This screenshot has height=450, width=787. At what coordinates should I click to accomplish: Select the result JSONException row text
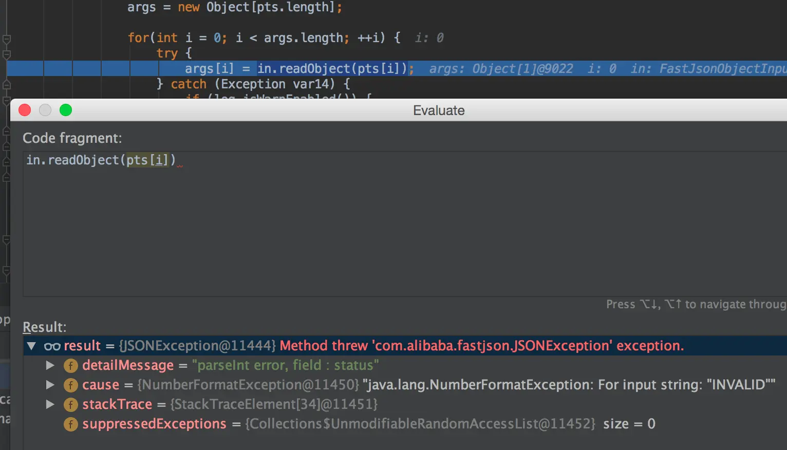pos(374,346)
